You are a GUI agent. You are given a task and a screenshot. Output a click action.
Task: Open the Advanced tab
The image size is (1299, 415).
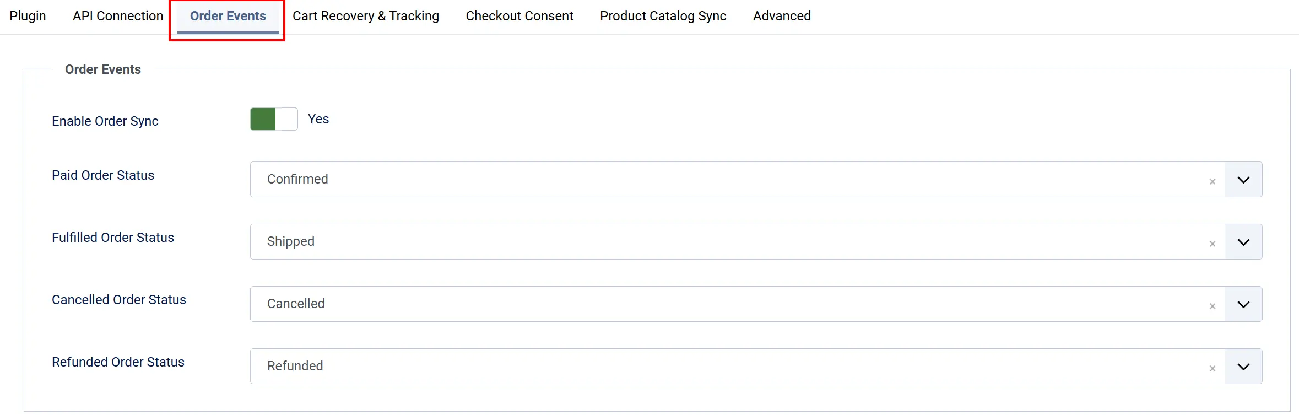pos(782,16)
